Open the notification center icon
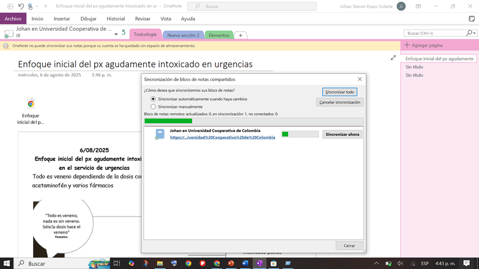The image size is (479, 269). [x=467, y=263]
